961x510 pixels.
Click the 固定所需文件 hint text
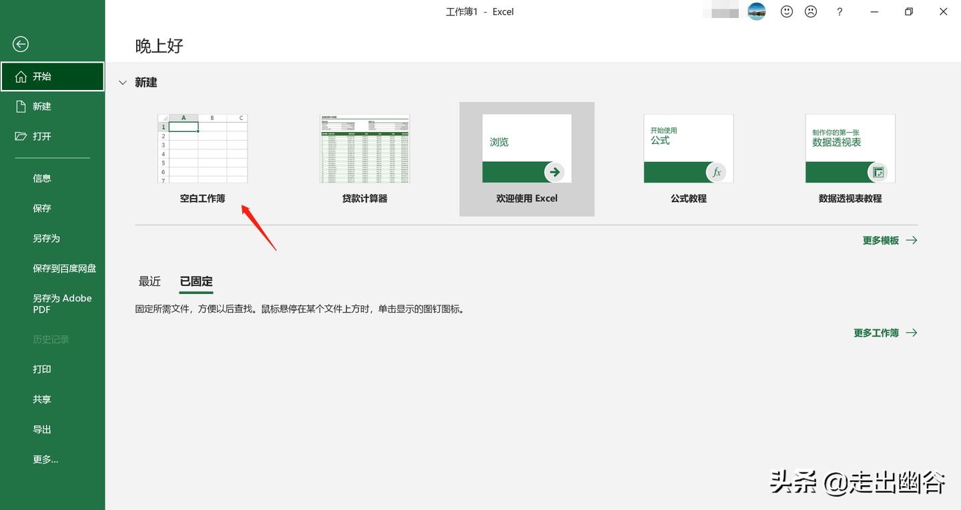click(299, 309)
